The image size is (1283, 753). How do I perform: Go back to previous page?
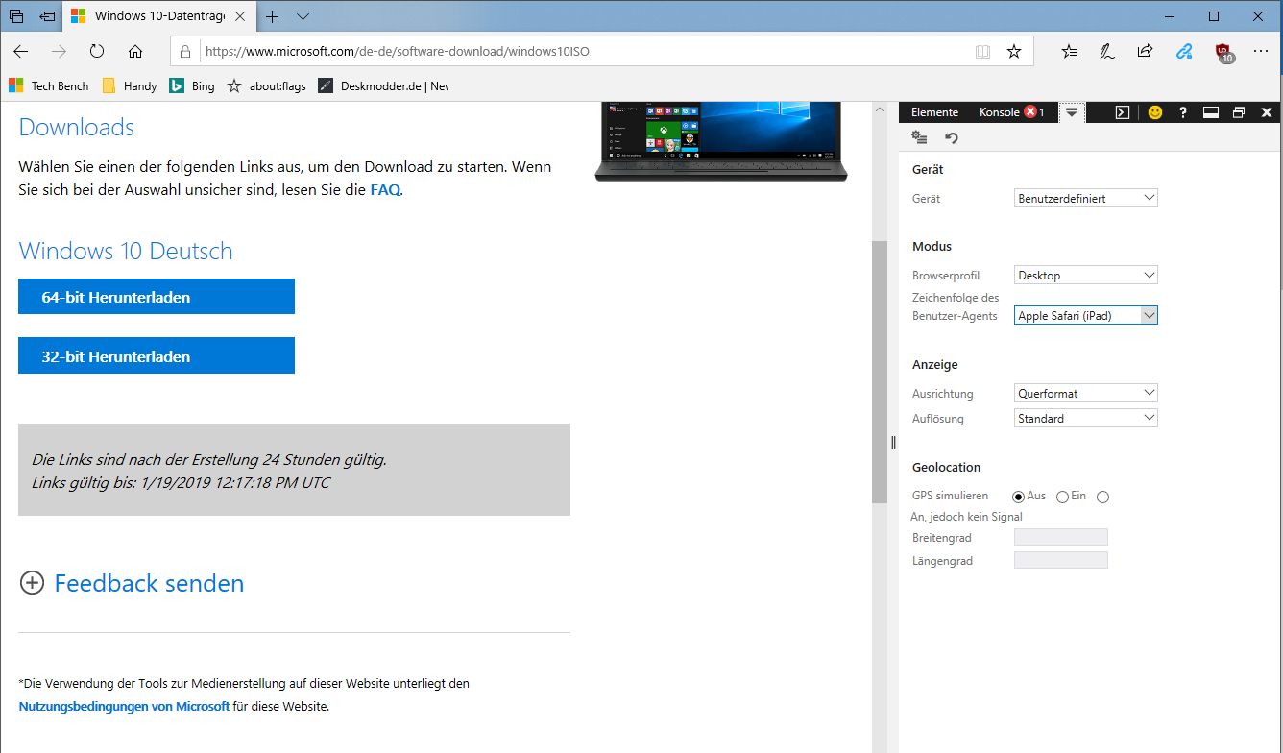point(21,51)
